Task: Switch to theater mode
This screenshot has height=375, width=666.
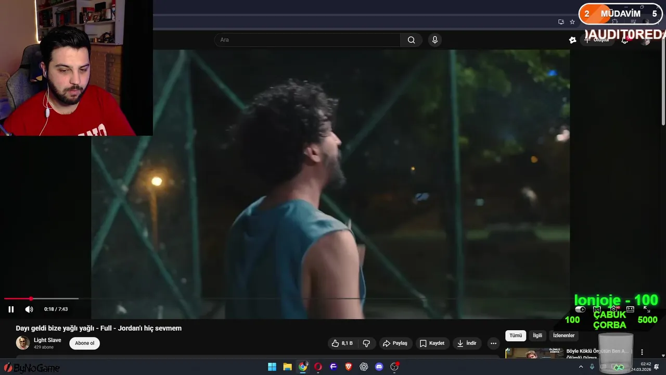Action: 630,309
